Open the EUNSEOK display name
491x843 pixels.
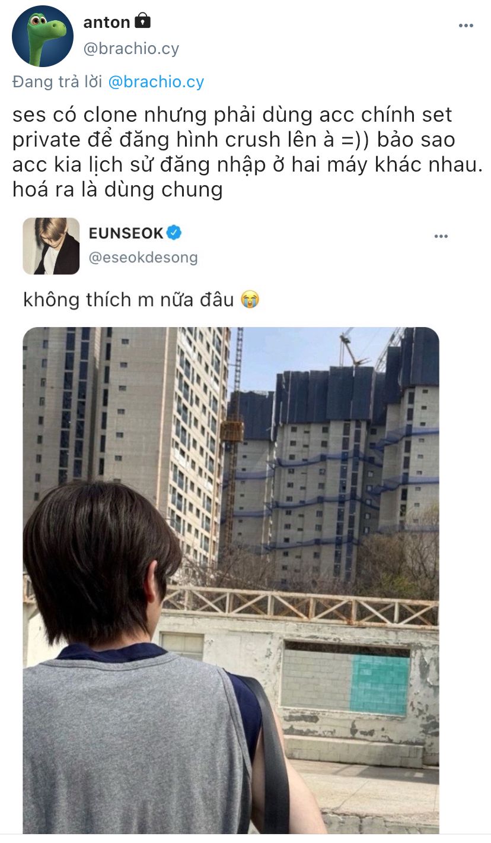126,233
